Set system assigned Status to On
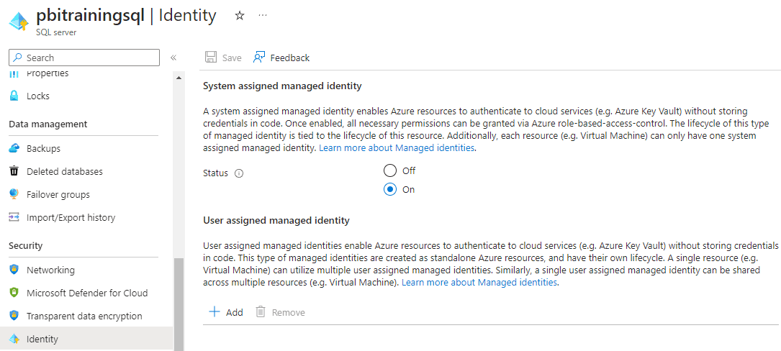This screenshot has width=781, height=351. 390,190
